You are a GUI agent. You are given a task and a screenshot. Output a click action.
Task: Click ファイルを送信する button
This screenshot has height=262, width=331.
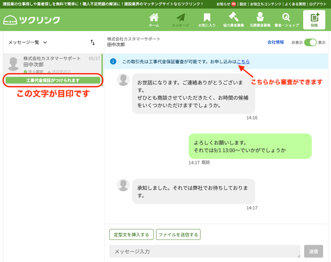coord(178,235)
